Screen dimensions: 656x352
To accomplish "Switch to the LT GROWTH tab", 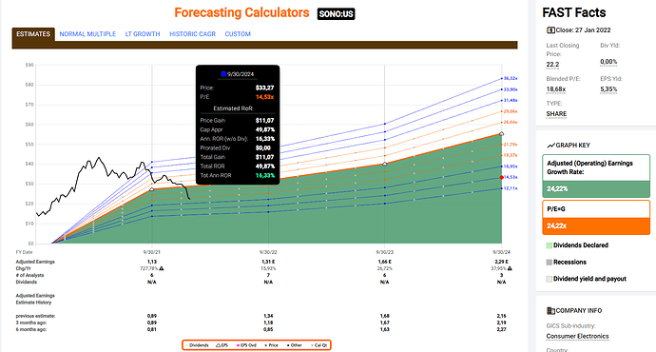I will (x=143, y=34).
